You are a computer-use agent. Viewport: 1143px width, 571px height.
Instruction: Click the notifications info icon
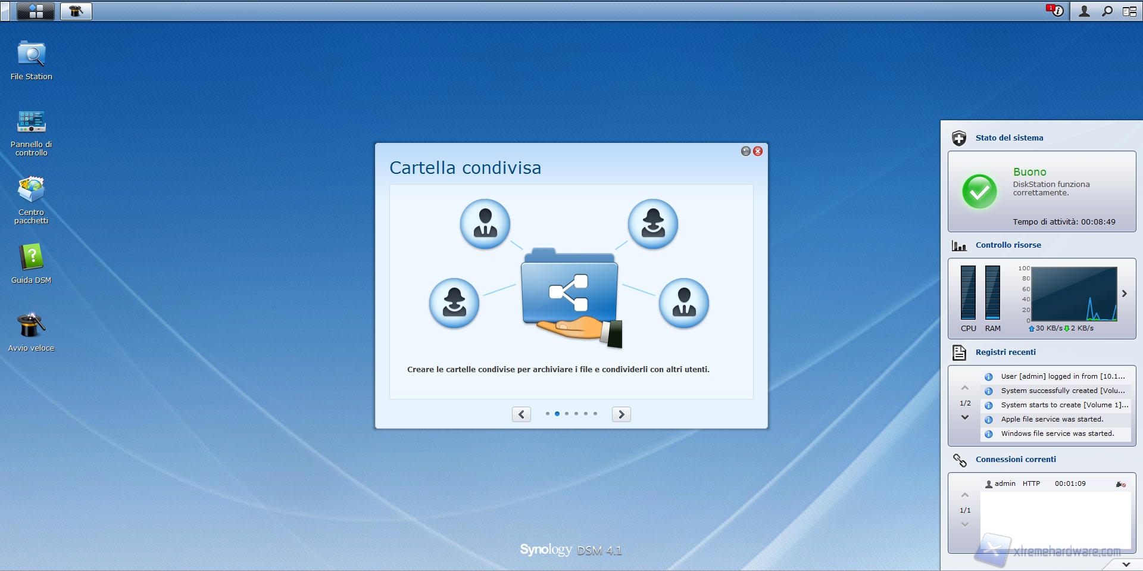(x=1055, y=11)
